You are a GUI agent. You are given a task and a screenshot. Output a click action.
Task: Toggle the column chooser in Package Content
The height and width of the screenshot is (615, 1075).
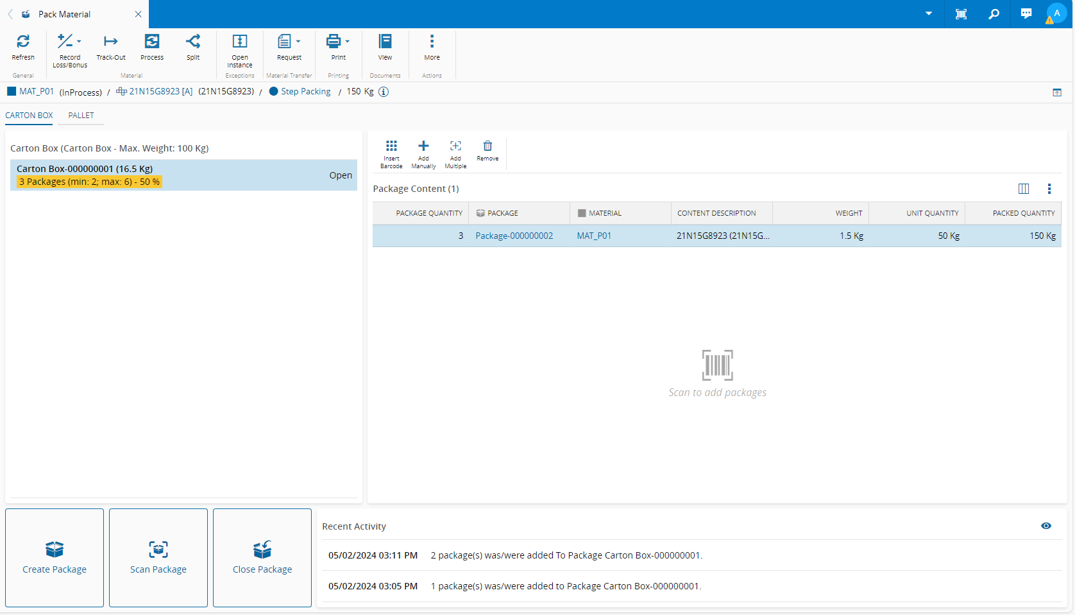tap(1024, 189)
